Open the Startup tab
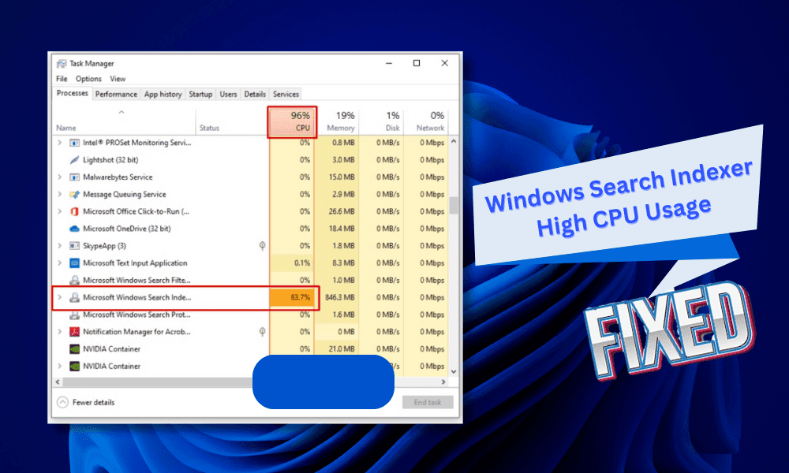789x473 pixels. [200, 94]
